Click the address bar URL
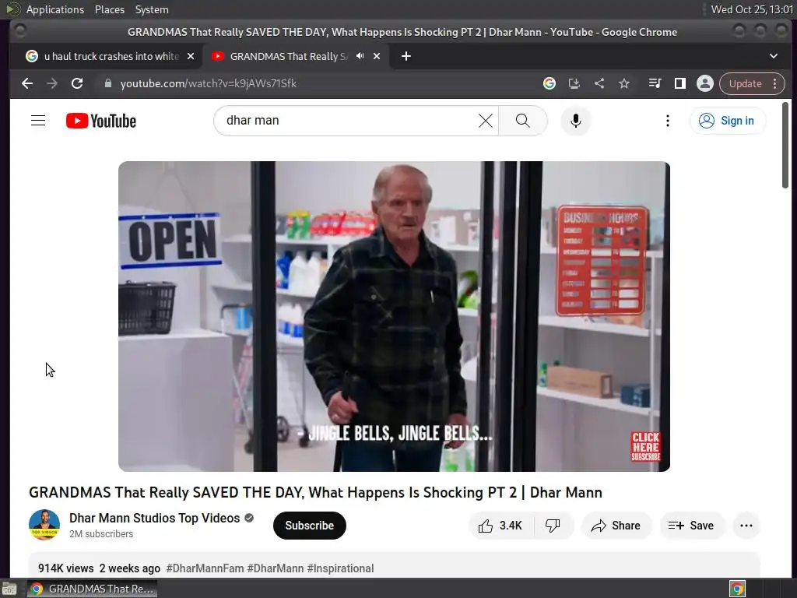The width and height of the screenshot is (797, 598). 209,83
